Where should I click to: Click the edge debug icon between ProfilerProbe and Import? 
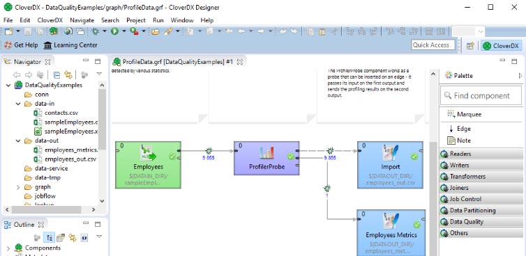[330, 150]
